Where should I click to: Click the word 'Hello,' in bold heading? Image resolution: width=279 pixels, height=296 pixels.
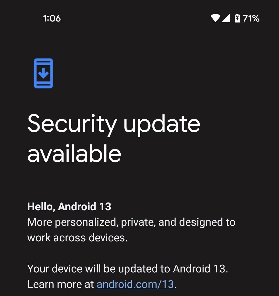tap(41, 207)
